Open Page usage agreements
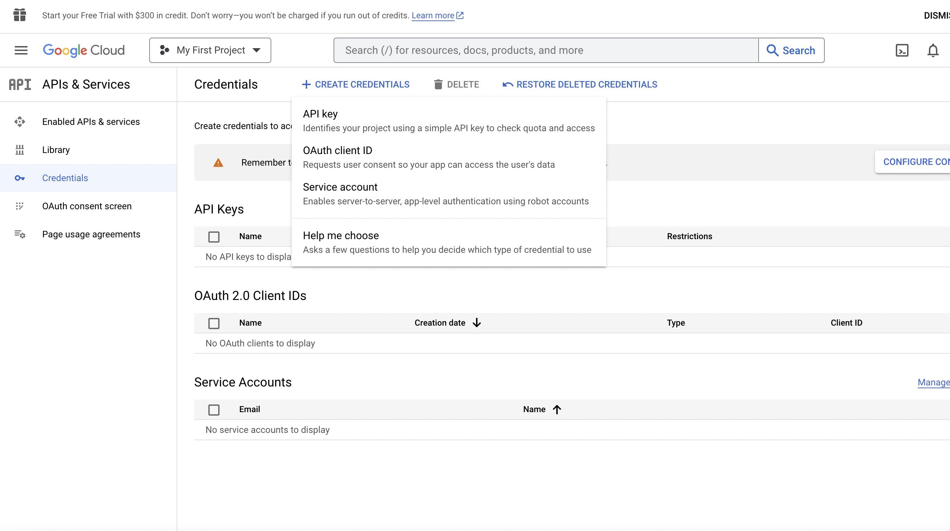The width and height of the screenshot is (950, 531). coord(89,234)
